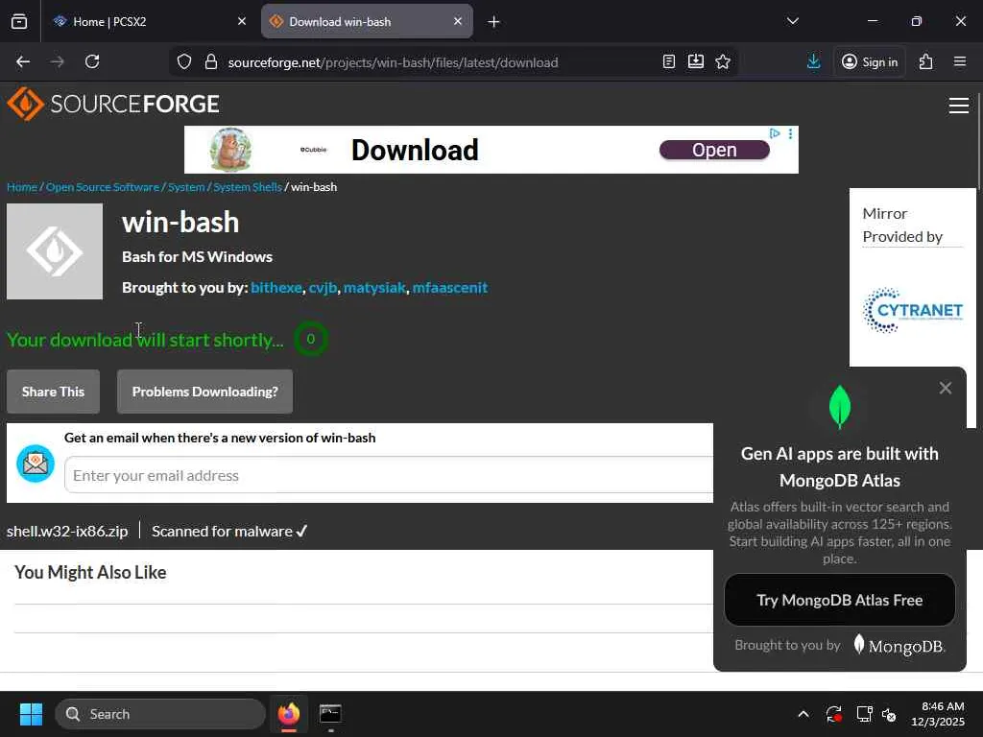Show hidden system tray icons

(x=803, y=714)
